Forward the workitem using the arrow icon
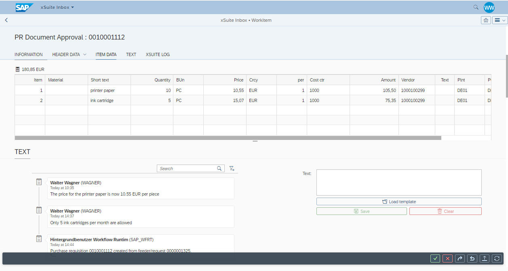This screenshot has width=508, height=271. (x=460, y=258)
